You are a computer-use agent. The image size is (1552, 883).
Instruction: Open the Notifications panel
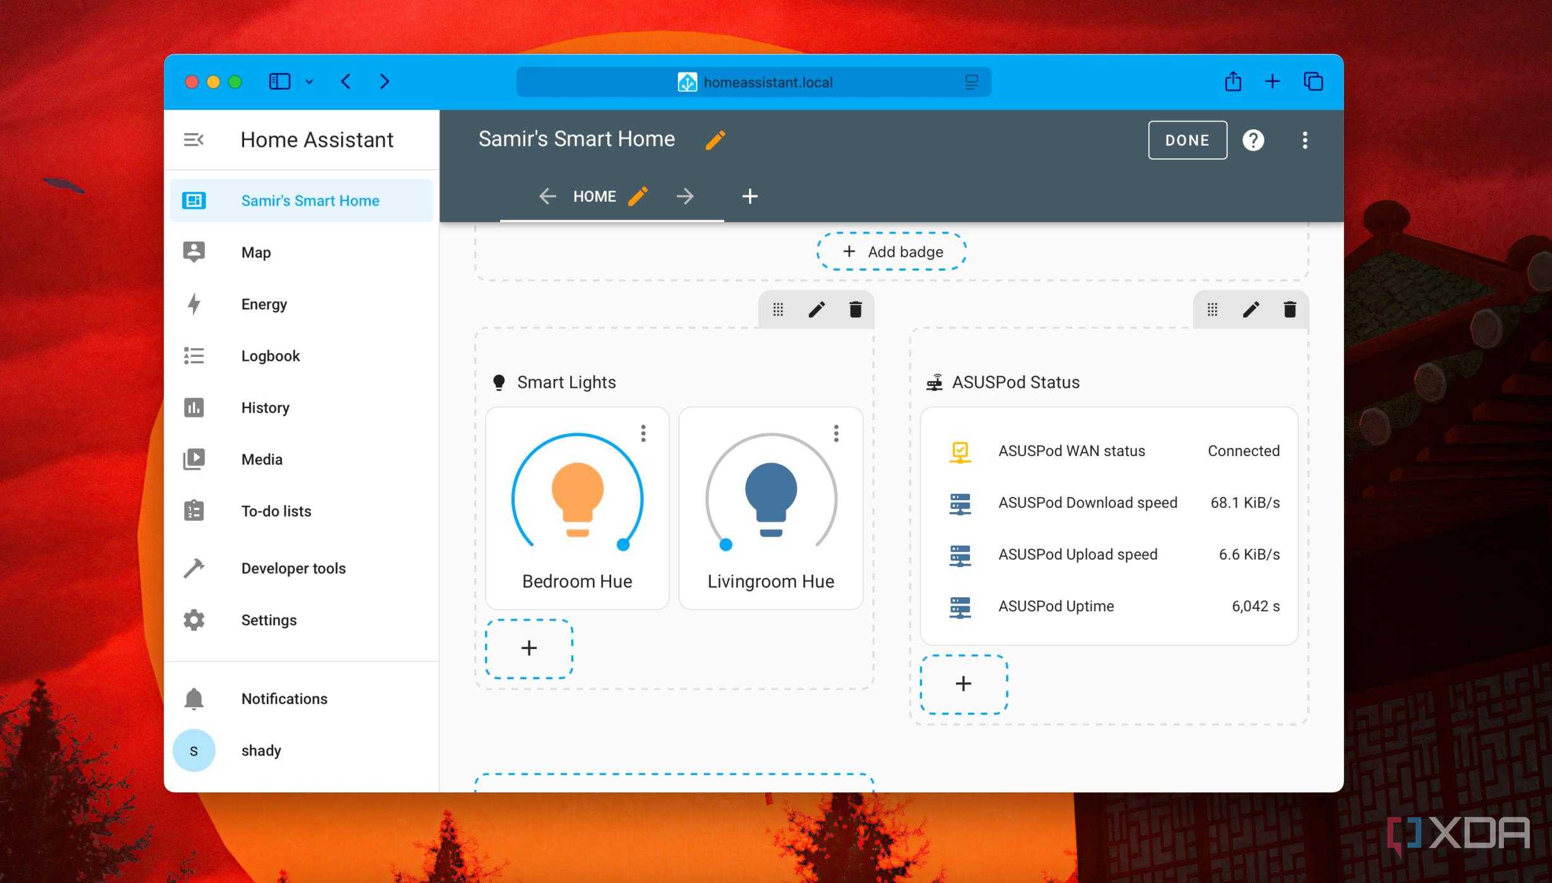click(x=301, y=699)
